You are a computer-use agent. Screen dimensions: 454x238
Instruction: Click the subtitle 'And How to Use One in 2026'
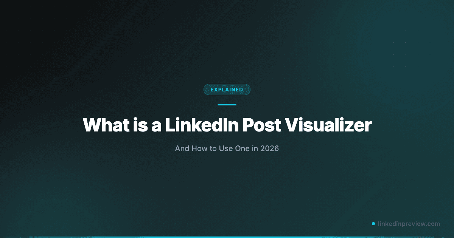click(x=227, y=148)
